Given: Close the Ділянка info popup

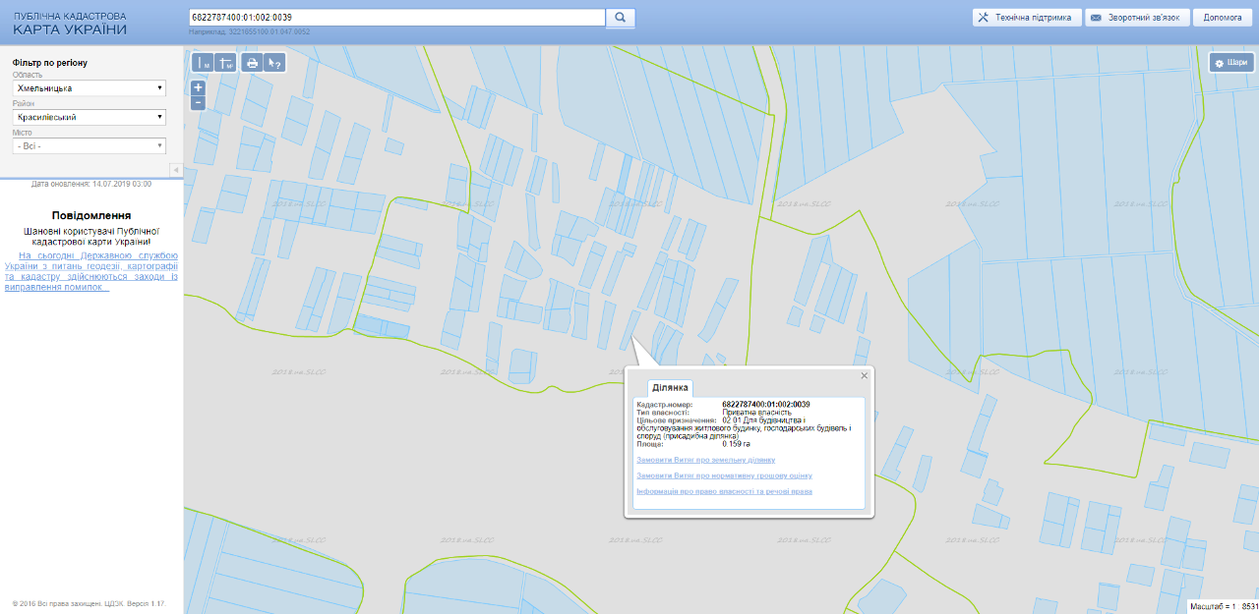Looking at the screenshot, I should [x=865, y=375].
